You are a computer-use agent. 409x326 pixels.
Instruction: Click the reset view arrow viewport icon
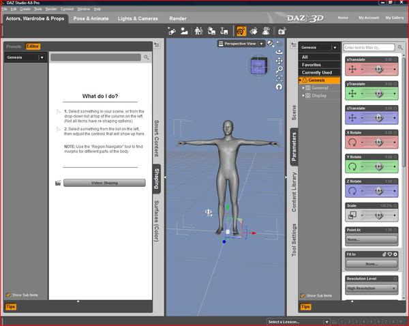[279, 87]
